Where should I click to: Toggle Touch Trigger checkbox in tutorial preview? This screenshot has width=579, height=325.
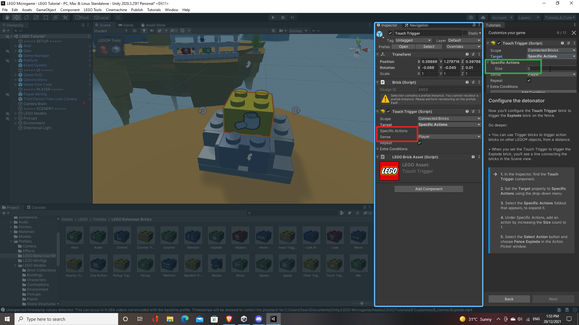tap(499, 43)
